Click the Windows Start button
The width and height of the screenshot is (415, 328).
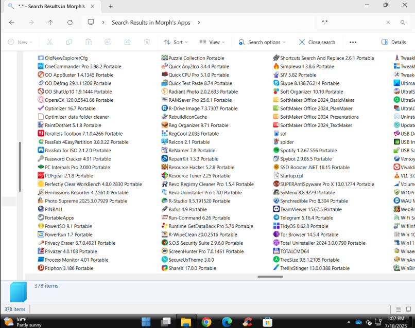pyautogui.click(x=146, y=322)
